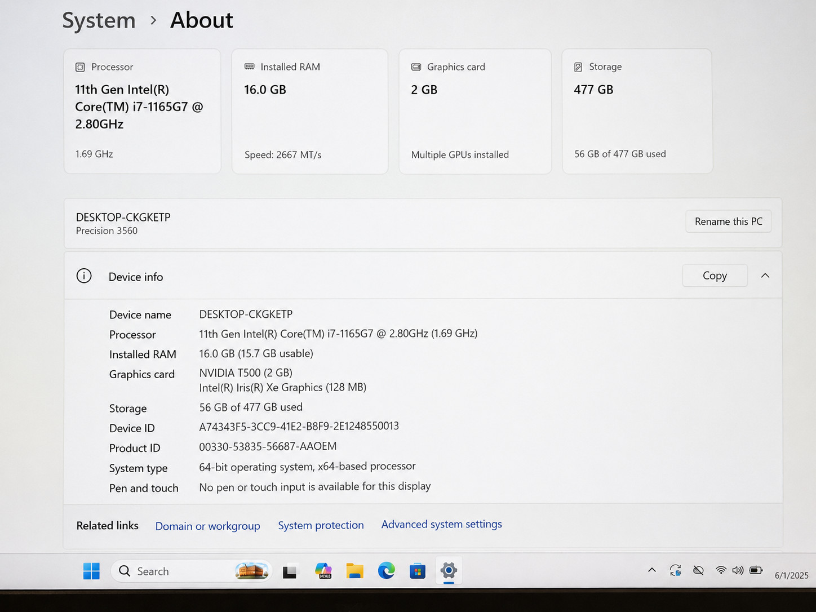Image resolution: width=816 pixels, height=612 pixels.
Task: Launch Microsoft Edge from taskbar
Action: [386, 571]
